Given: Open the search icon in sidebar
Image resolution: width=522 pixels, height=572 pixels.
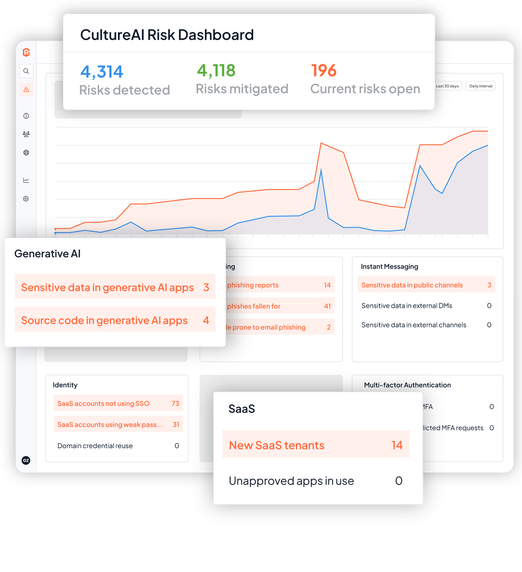Looking at the screenshot, I should 26,71.
